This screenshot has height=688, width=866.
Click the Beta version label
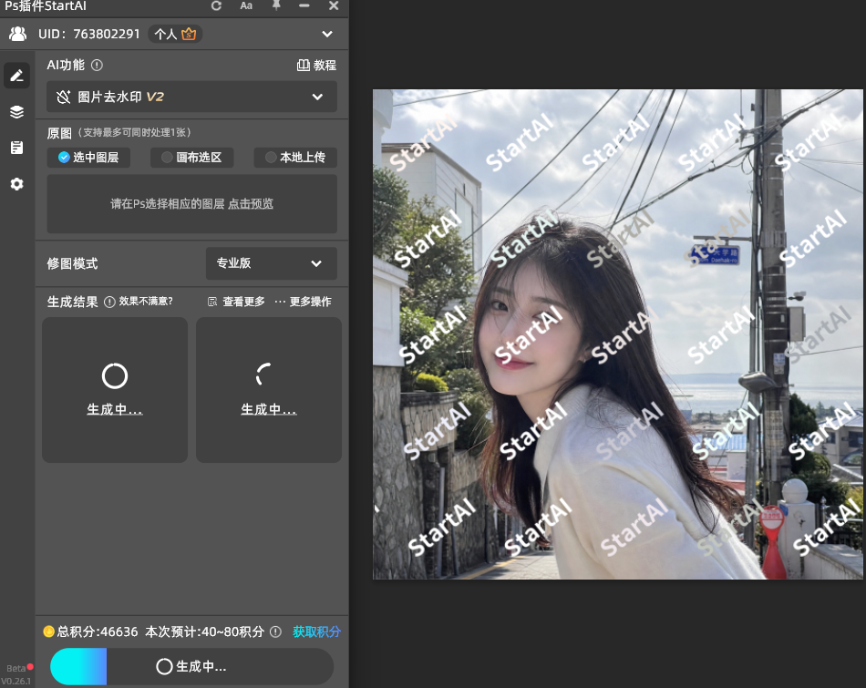pyautogui.click(x=16, y=668)
